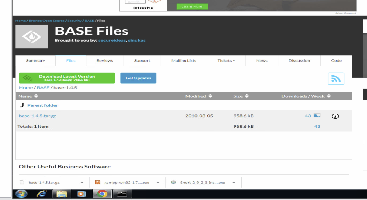Click the totals 43 downloads link
Image resolution: width=367 pixels, height=200 pixels.
tap(317, 126)
